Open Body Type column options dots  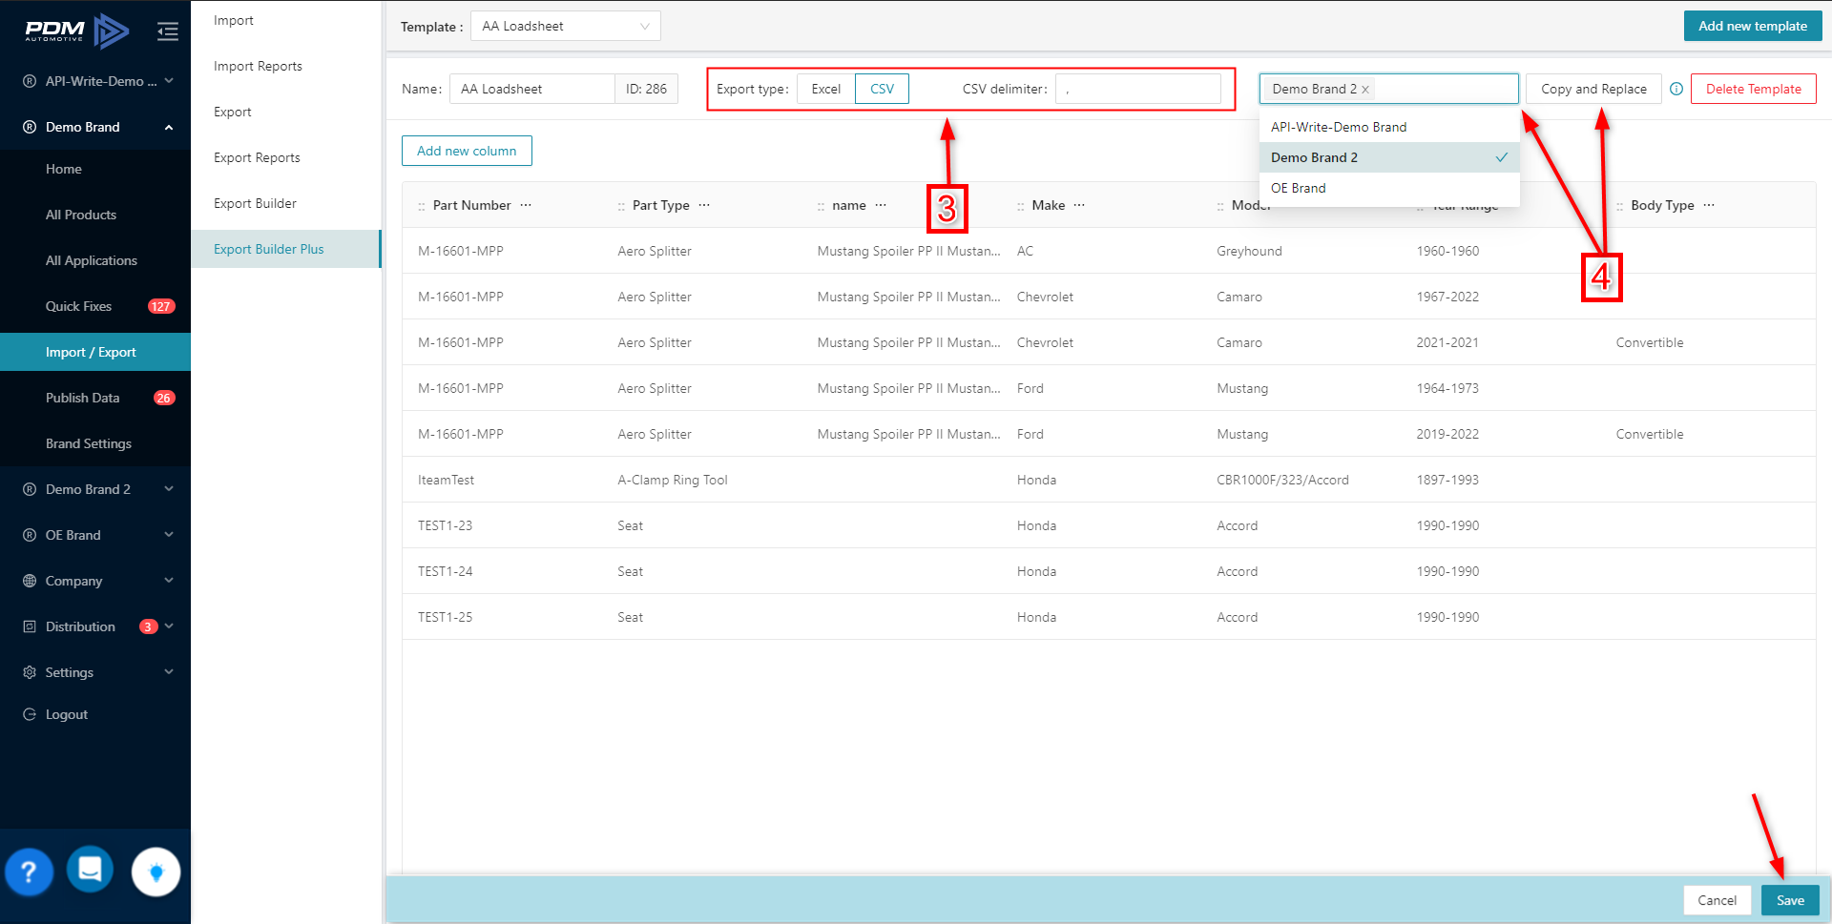pyautogui.click(x=1709, y=205)
